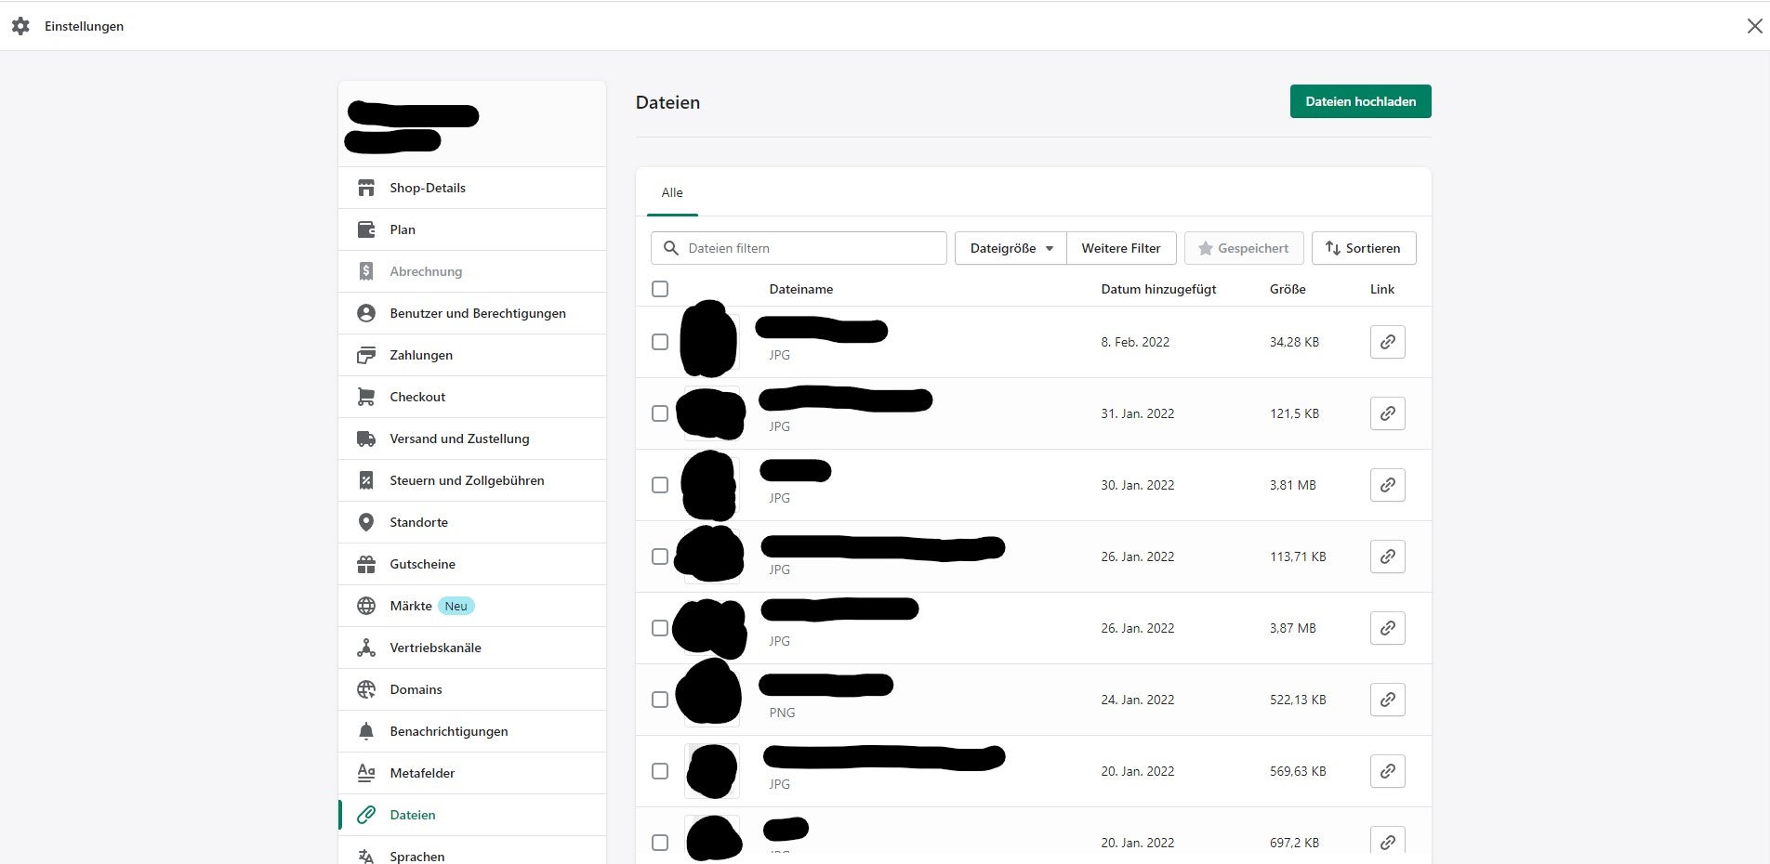Copy link for the 8. Feb. 2022 file

click(1387, 342)
